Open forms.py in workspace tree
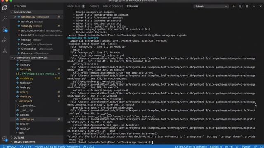Viewport: 264px width, 148px height. [37, 69]
